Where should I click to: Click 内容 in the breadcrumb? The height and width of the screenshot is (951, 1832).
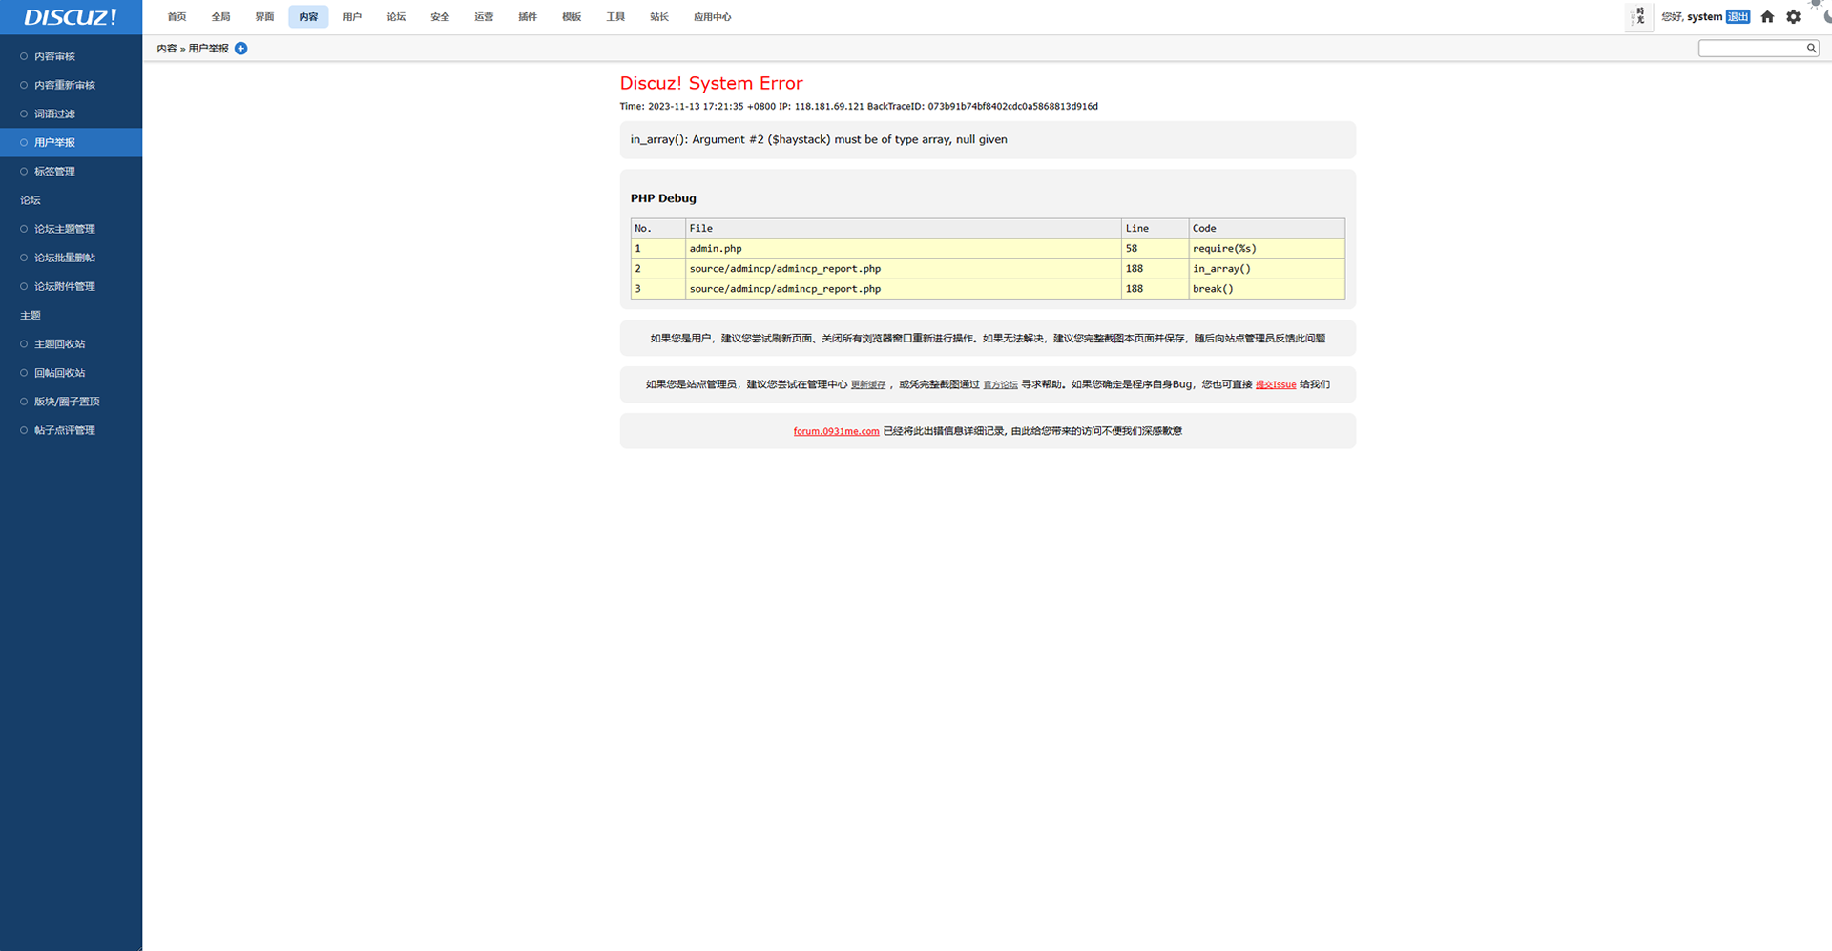[x=166, y=49]
